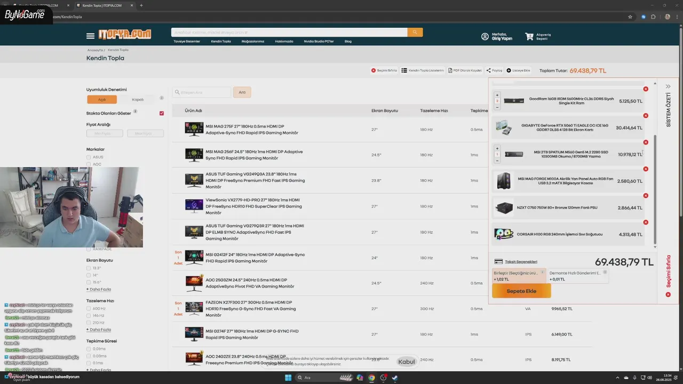This screenshot has height=384, width=683.
Task: Open AOC 25G3ZM monitor thumbnail
Action: pos(194,283)
